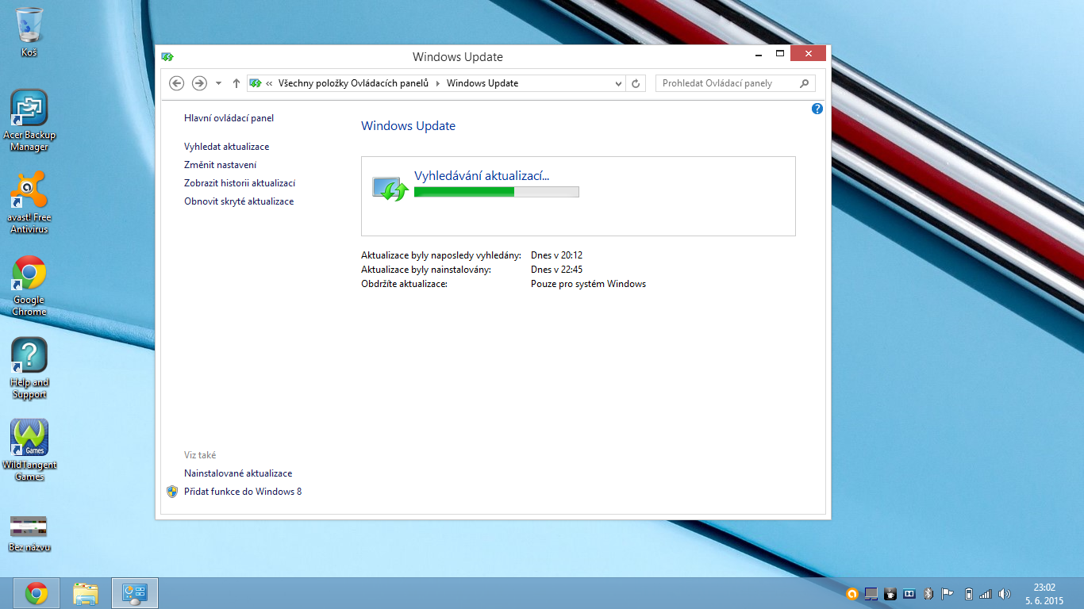Select the Help and Support desktop icon

[x=29, y=368]
